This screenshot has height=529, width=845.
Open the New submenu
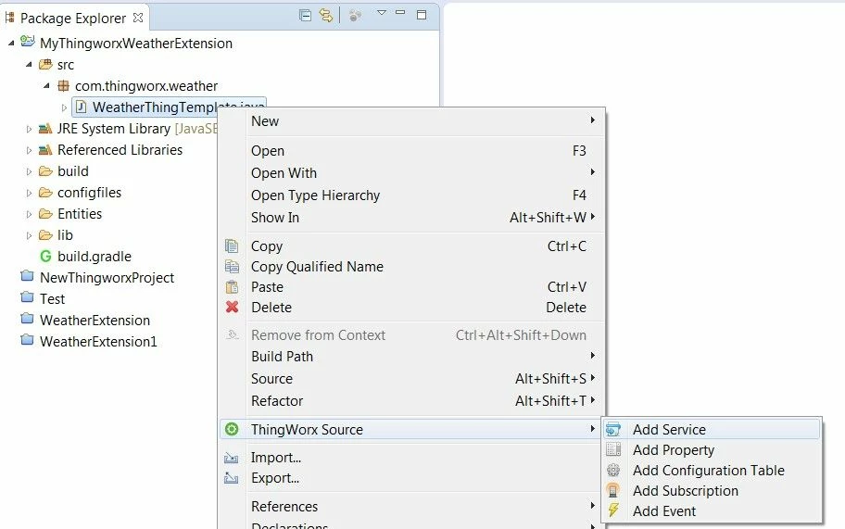pos(411,121)
